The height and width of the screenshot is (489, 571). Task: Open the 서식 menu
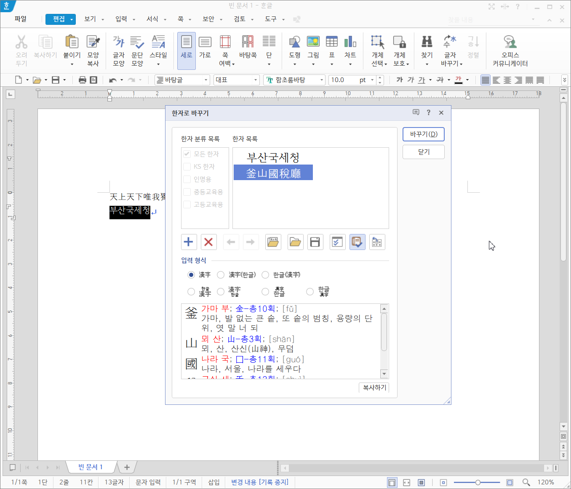152,19
